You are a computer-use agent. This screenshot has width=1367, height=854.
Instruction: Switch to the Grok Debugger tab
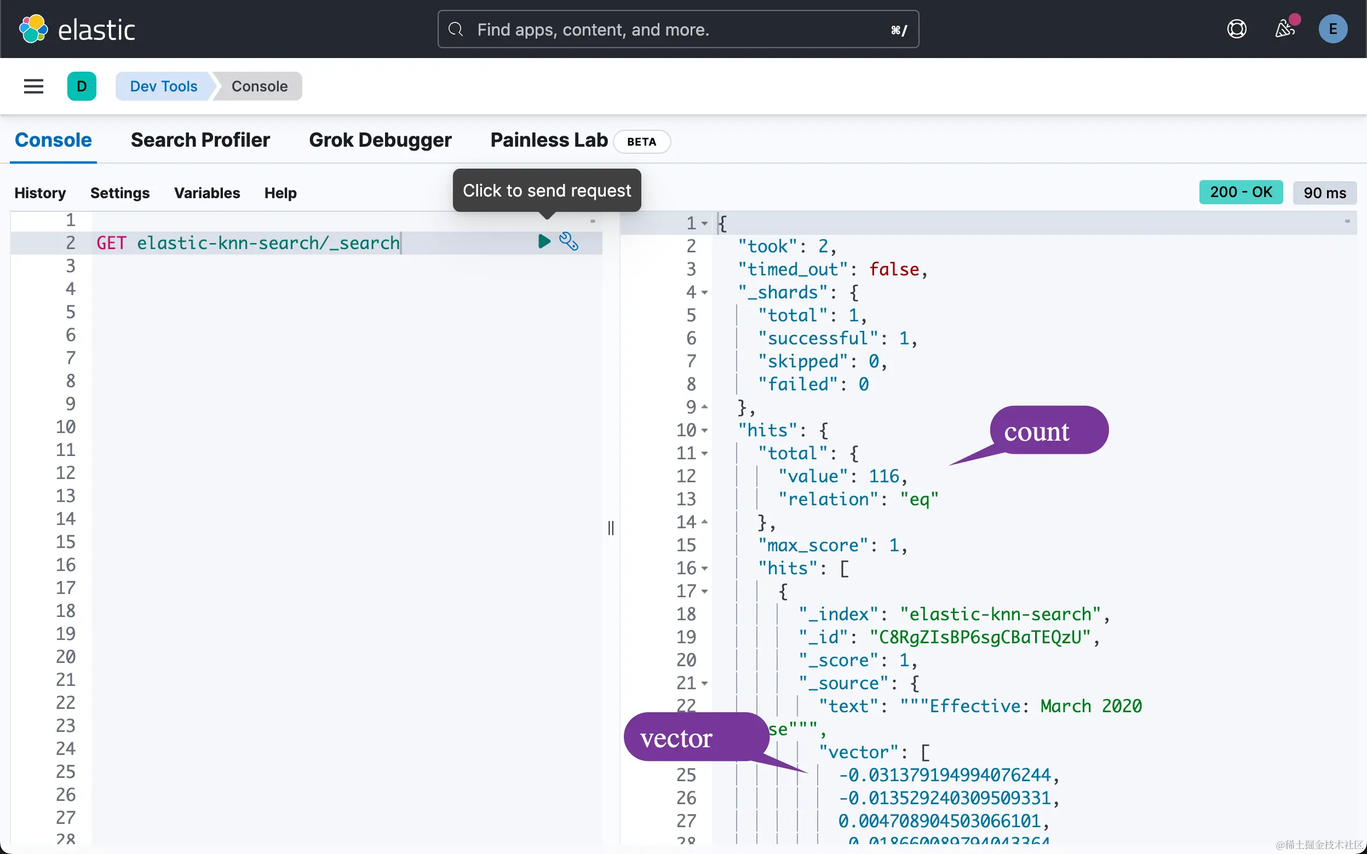point(380,140)
